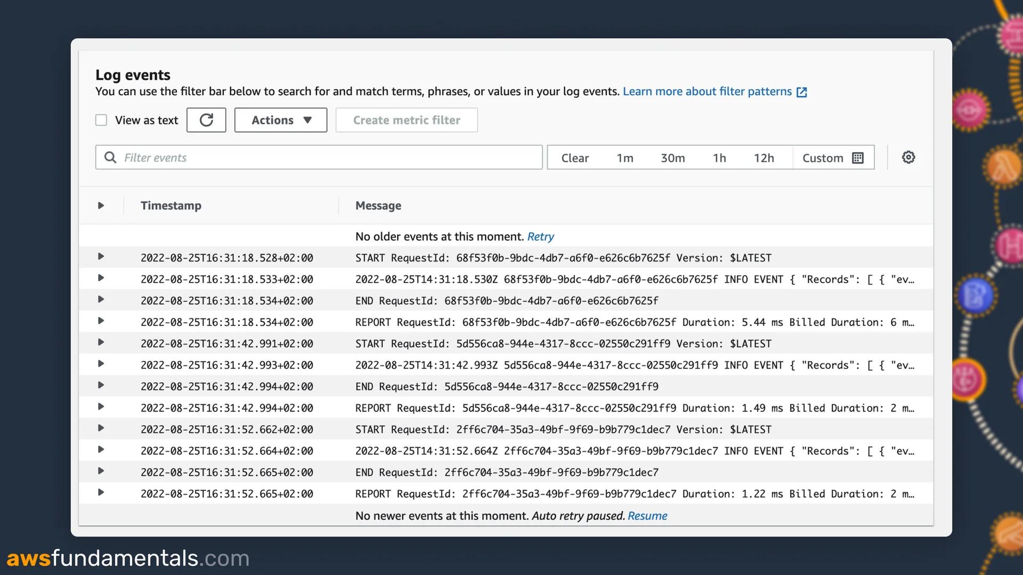The image size is (1023, 575).
Task: Select the 1m time range
Action: [624, 158]
